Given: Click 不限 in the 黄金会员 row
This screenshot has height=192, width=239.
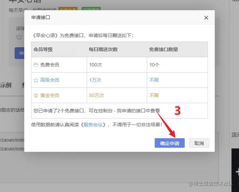Looking at the screenshot, I should click(154, 95).
